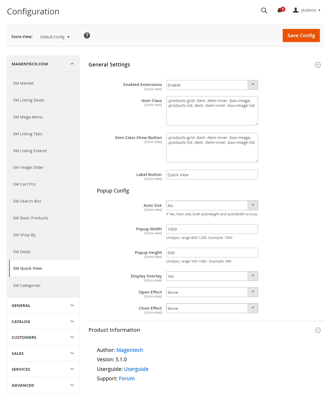The height and width of the screenshot is (402, 329).
Task: Select SM Categories in sidebar
Action: click(27, 285)
